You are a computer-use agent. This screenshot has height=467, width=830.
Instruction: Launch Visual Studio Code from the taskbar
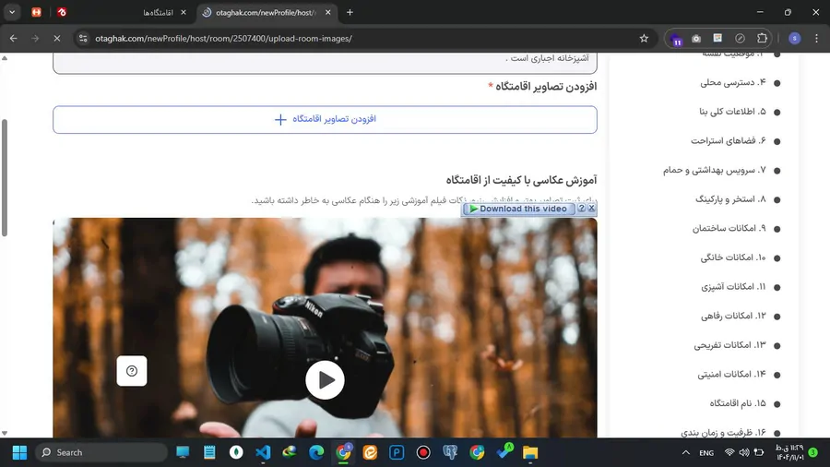263,452
